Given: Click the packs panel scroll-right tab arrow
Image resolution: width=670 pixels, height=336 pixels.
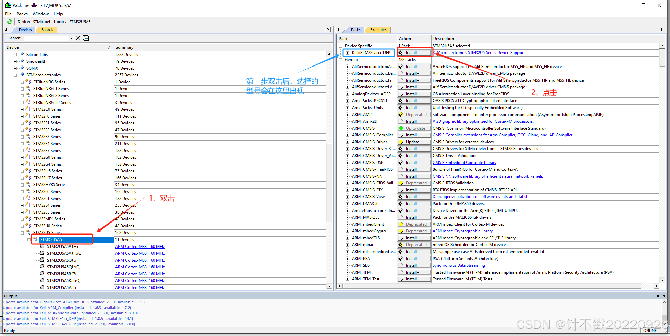Looking at the screenshot, I should point(662,30).
